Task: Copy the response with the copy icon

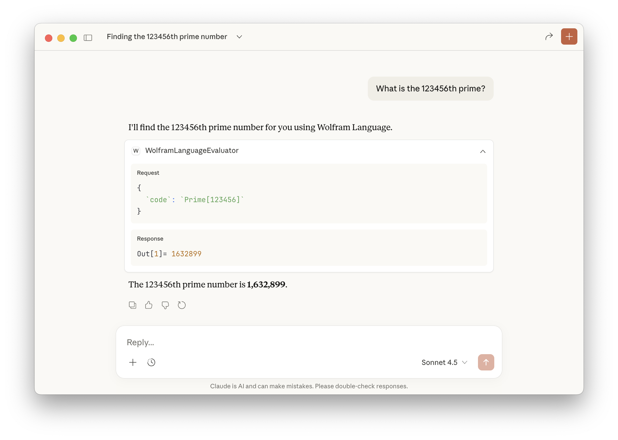Action: (x=132, y=305)
